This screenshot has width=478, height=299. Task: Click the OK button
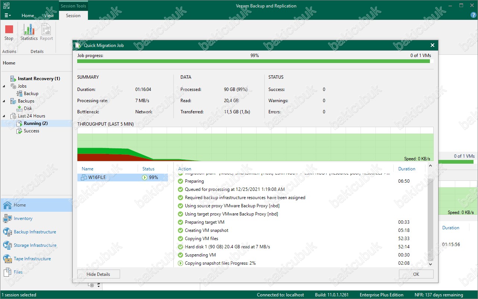click(x=416, y=274)
